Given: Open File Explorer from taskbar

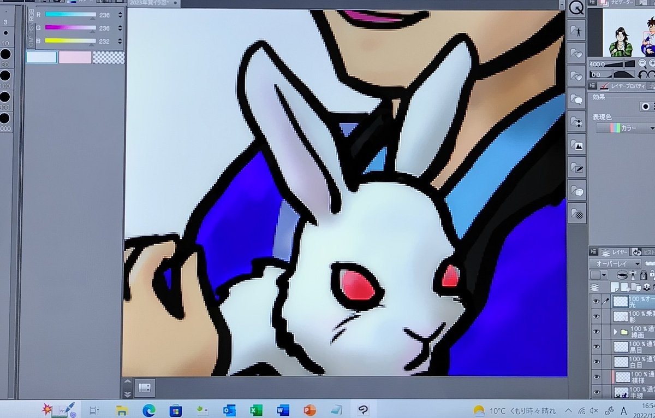Looking at the screenshot, I should pyautogui.click(x=122, y=410).
